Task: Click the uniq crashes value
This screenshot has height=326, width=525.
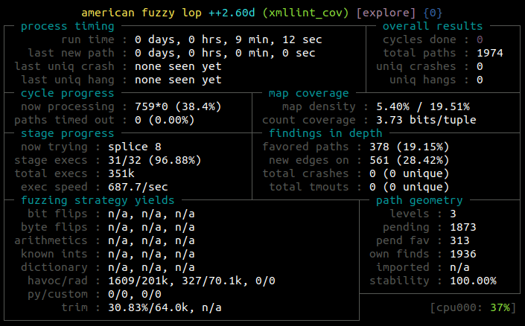Action: pyautogui.click(x=480, y=66)
